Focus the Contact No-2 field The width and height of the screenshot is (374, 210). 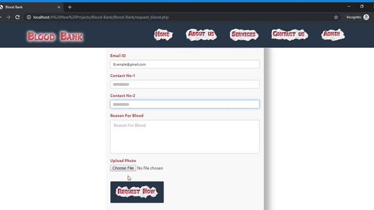185,104
